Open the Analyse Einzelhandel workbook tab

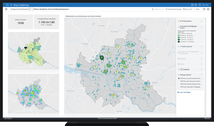(x=19, y=9)
